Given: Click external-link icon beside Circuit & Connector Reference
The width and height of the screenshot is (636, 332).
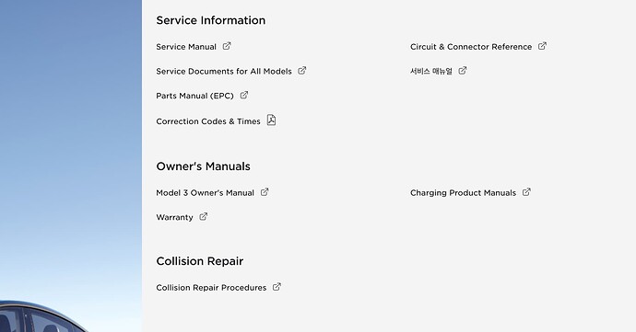Looking at the screenshot, I should pos(542,46).
